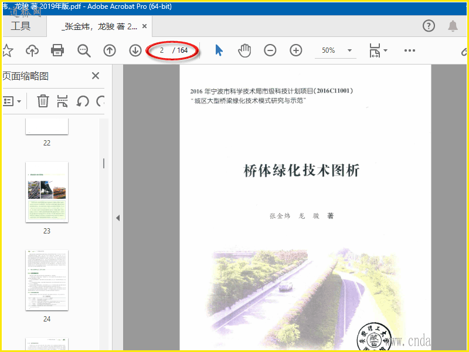
Task: Select page 22 thumbnail
Action: pyautogui.click(x=47, y=126)
